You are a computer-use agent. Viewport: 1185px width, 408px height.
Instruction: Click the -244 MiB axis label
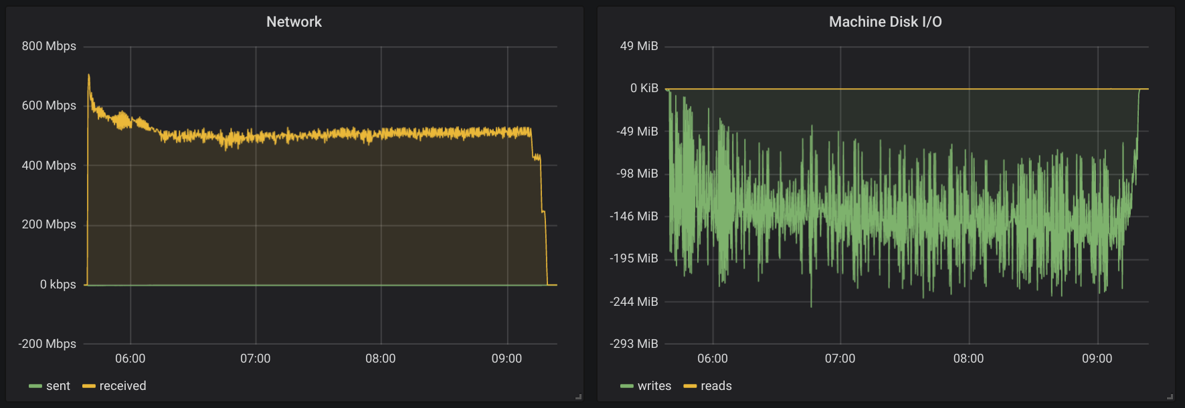click(634, 302)
